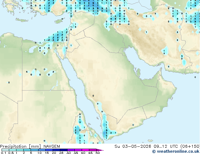Select the 40–45 mm magenta legend swatch
Image resolution: width=200 pixels, height=154 pixels.
[x=85, y=150]
